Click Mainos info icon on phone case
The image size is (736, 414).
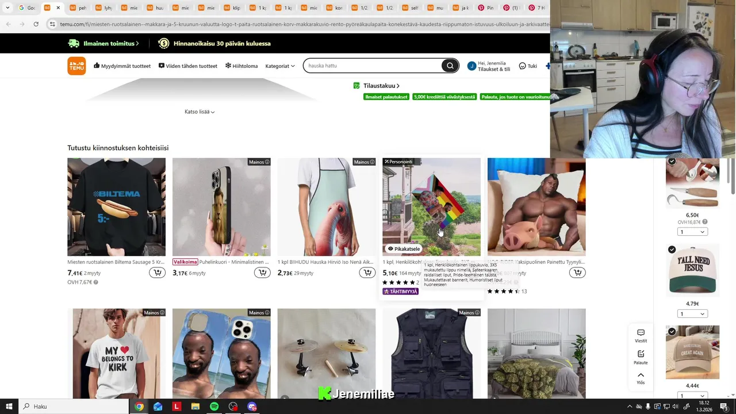point(267,162)
